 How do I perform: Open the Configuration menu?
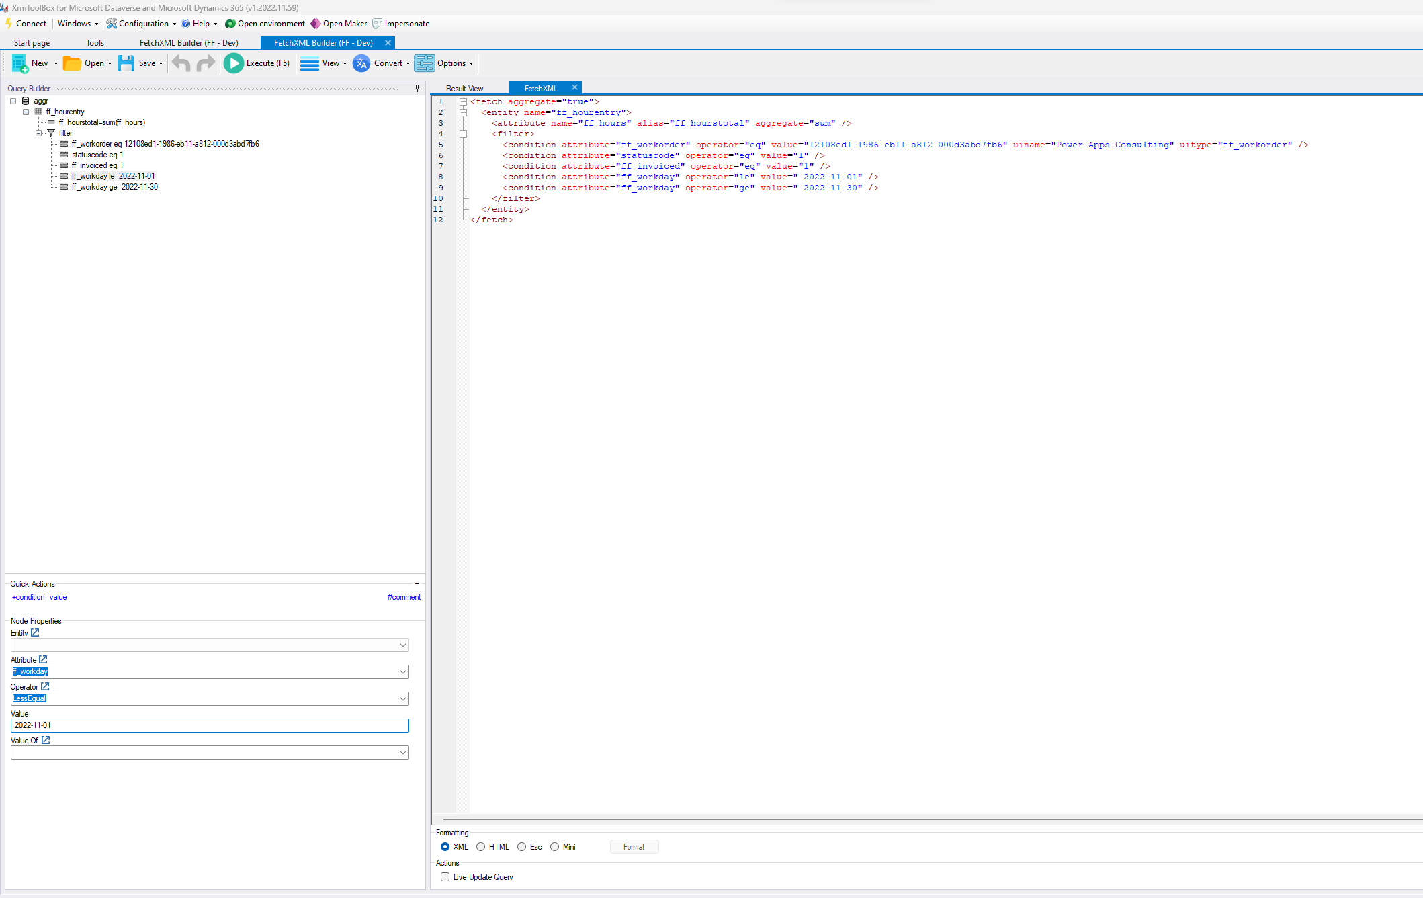143,24
